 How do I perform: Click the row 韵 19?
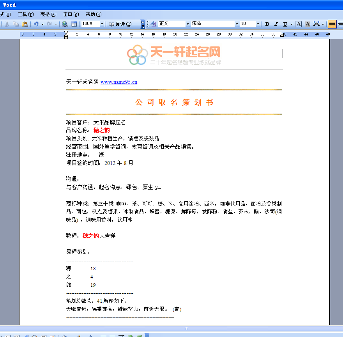click(x=81, y=285)
